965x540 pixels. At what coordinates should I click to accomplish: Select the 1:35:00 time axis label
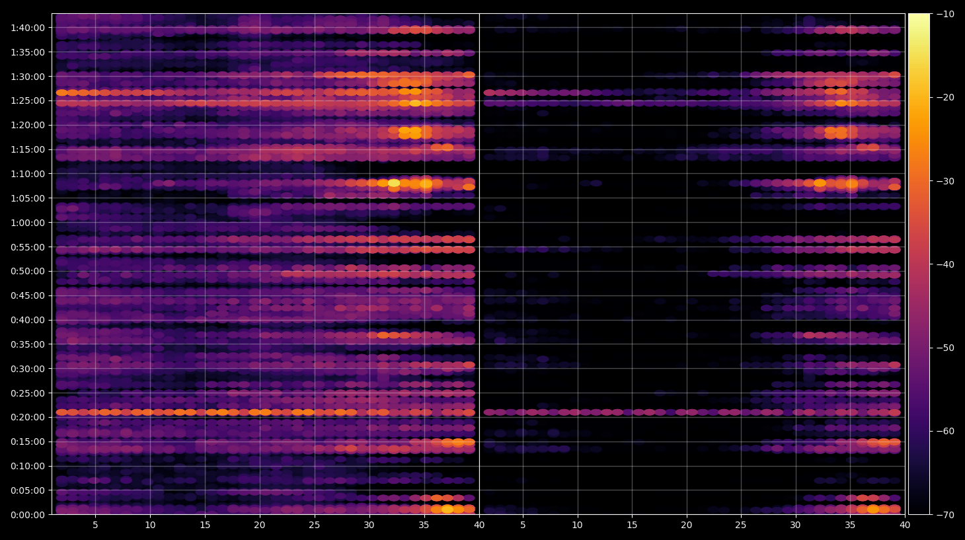point(28,52)
